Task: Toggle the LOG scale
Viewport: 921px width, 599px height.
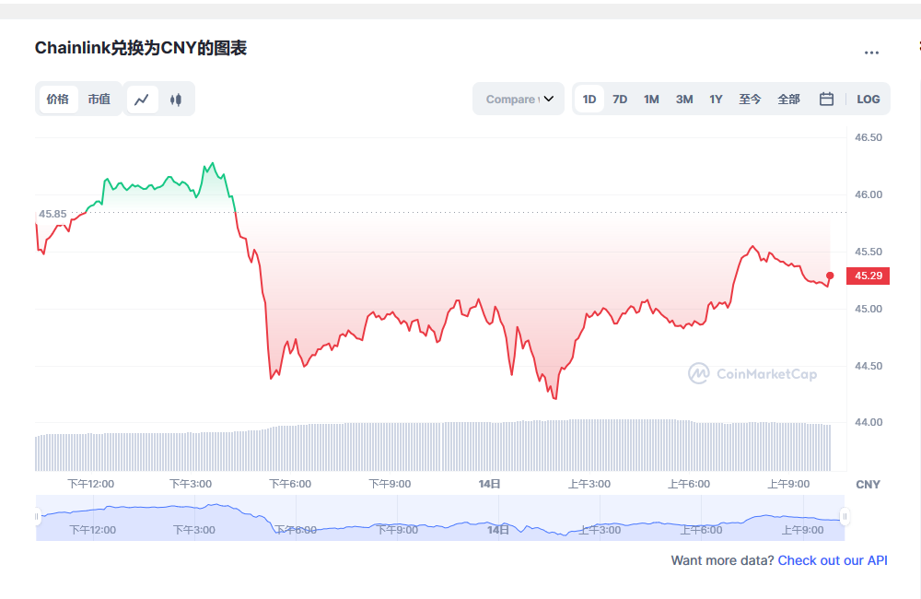Action: 868,99
